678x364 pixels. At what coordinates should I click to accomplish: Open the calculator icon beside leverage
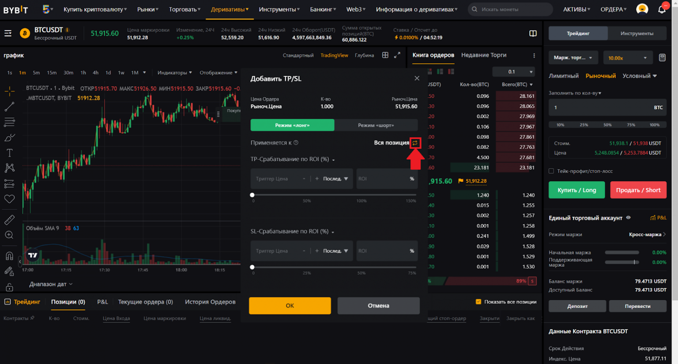[x=662, y=58]
